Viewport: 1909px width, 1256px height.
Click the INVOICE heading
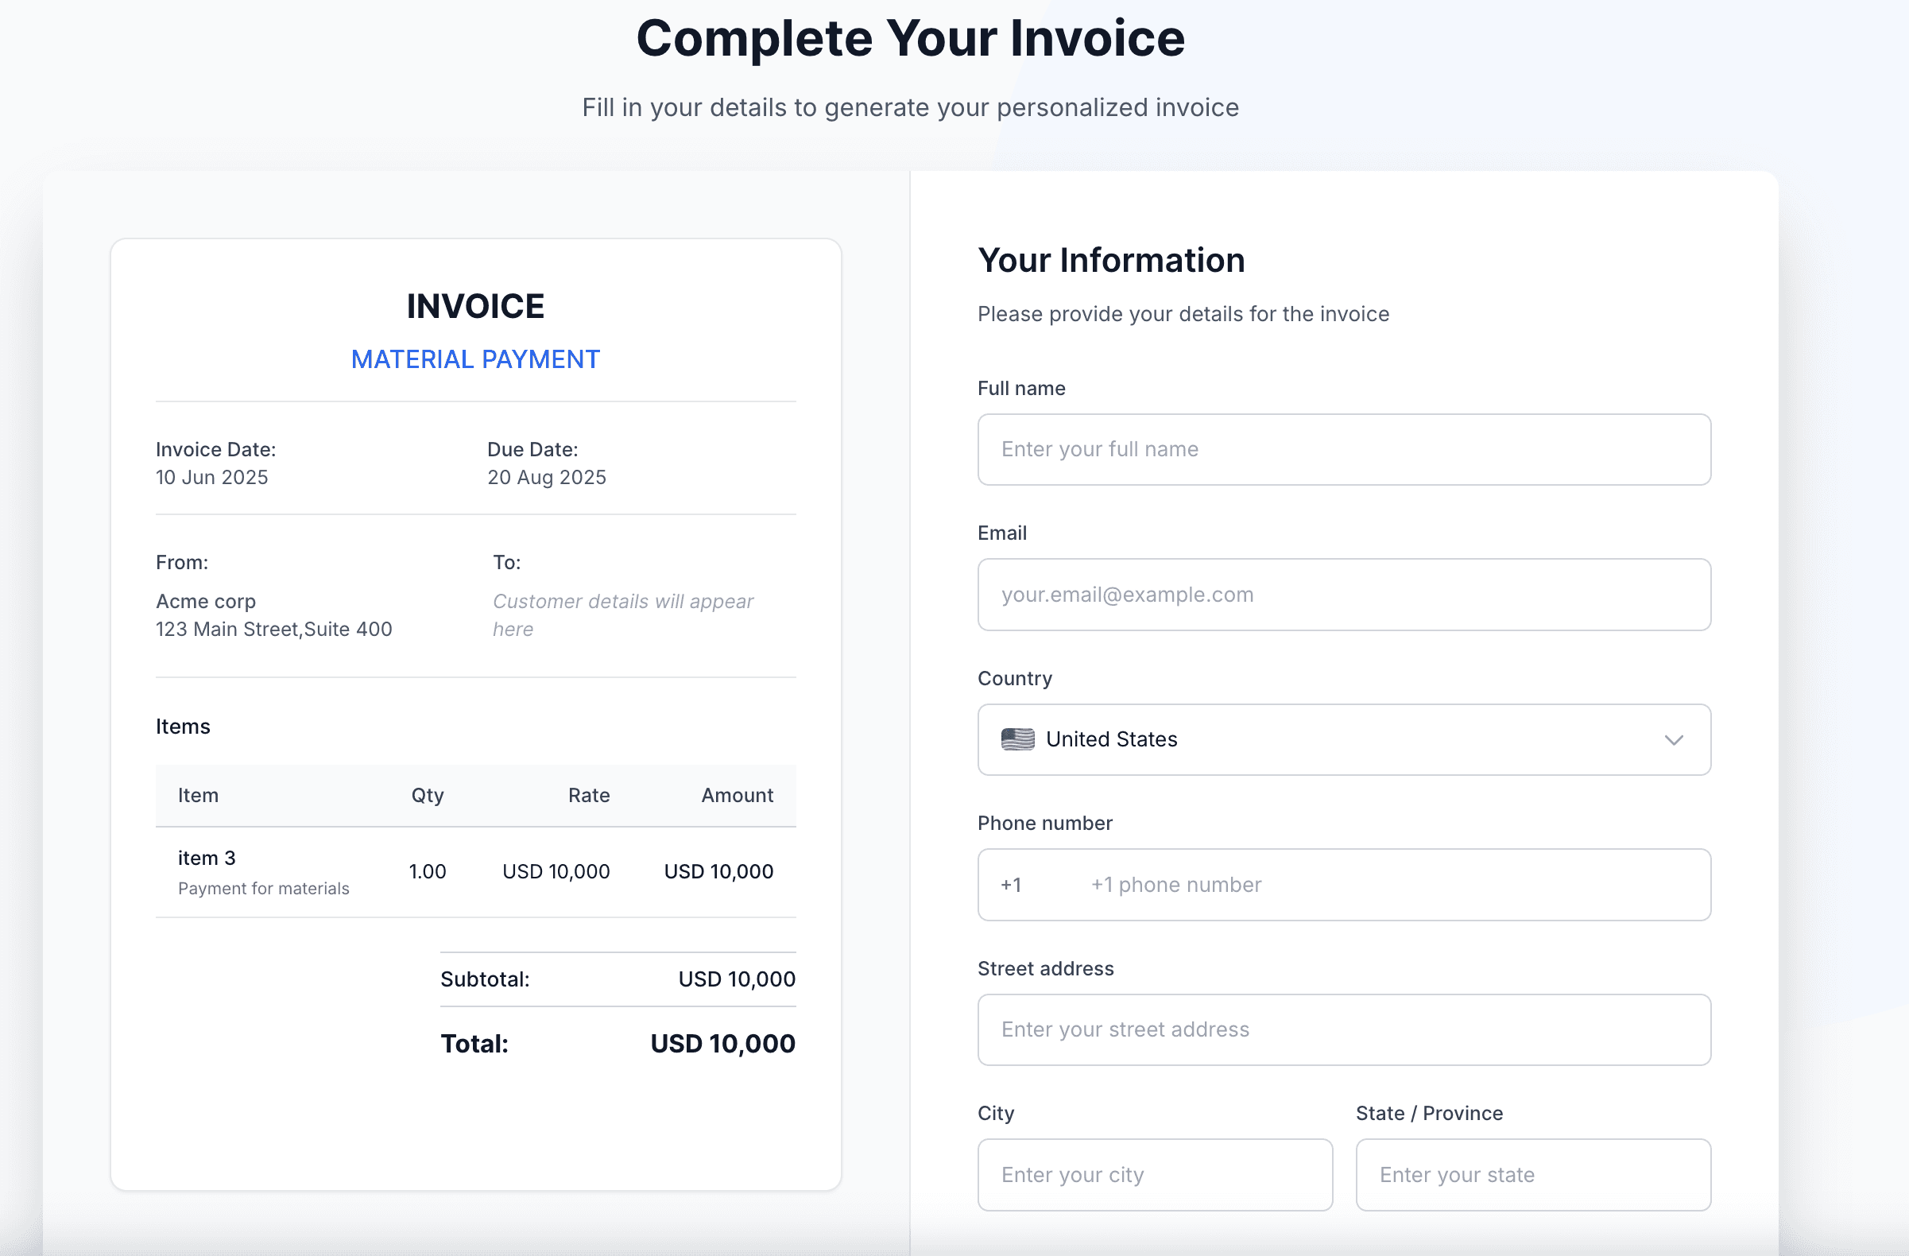tap(474, 306)
